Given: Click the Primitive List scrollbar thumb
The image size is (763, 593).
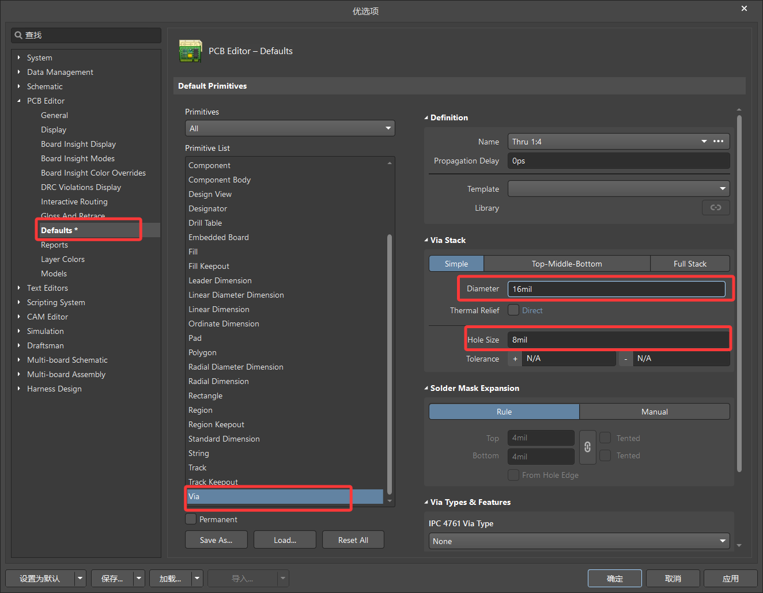Looking at the screenshot, I should point(390,364).
